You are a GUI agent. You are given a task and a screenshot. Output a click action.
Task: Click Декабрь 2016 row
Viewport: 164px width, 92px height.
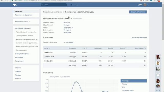point(95,57)
